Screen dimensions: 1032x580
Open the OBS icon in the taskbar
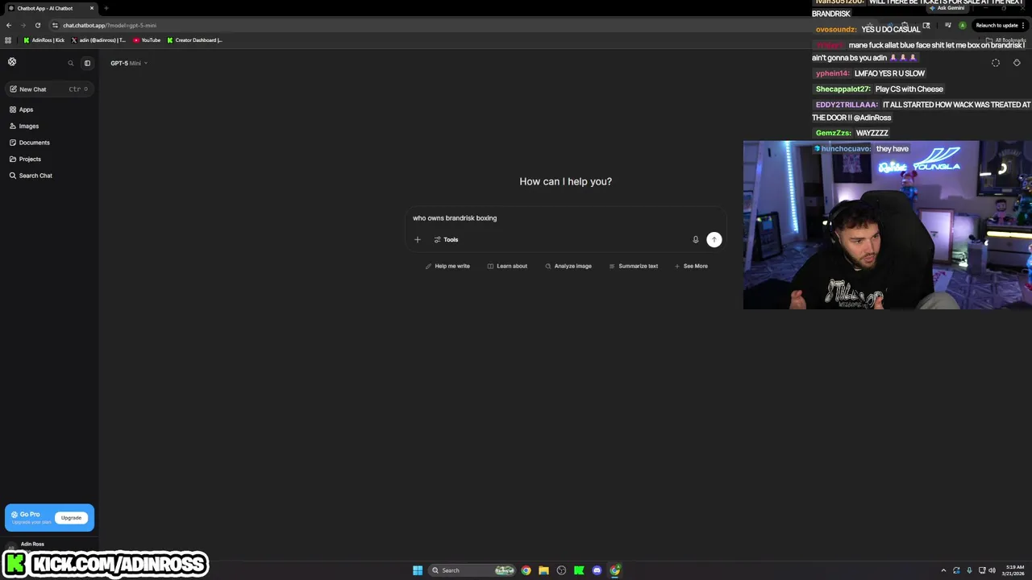[x=561, y=570]
